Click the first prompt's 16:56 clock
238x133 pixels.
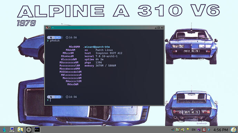71,37
